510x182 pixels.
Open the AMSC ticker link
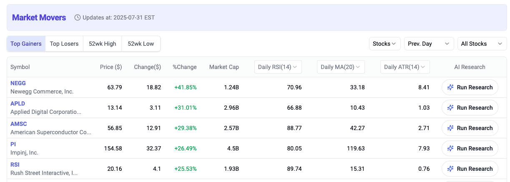(19, 124)
